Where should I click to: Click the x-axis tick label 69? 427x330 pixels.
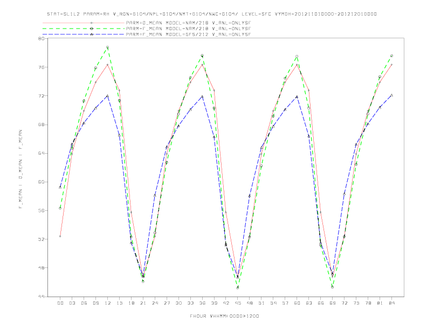point(333,303)
